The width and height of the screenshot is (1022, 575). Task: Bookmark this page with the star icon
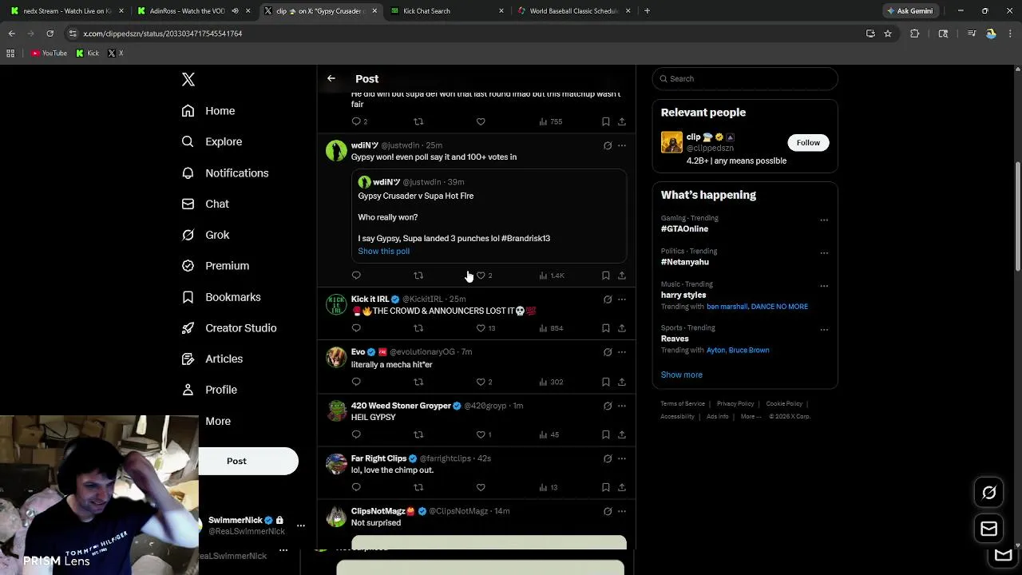(x=888, y=34)
